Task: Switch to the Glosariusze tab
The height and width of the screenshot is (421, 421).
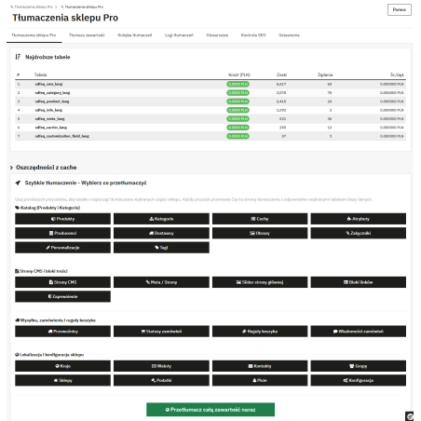Action: (217, 35)
